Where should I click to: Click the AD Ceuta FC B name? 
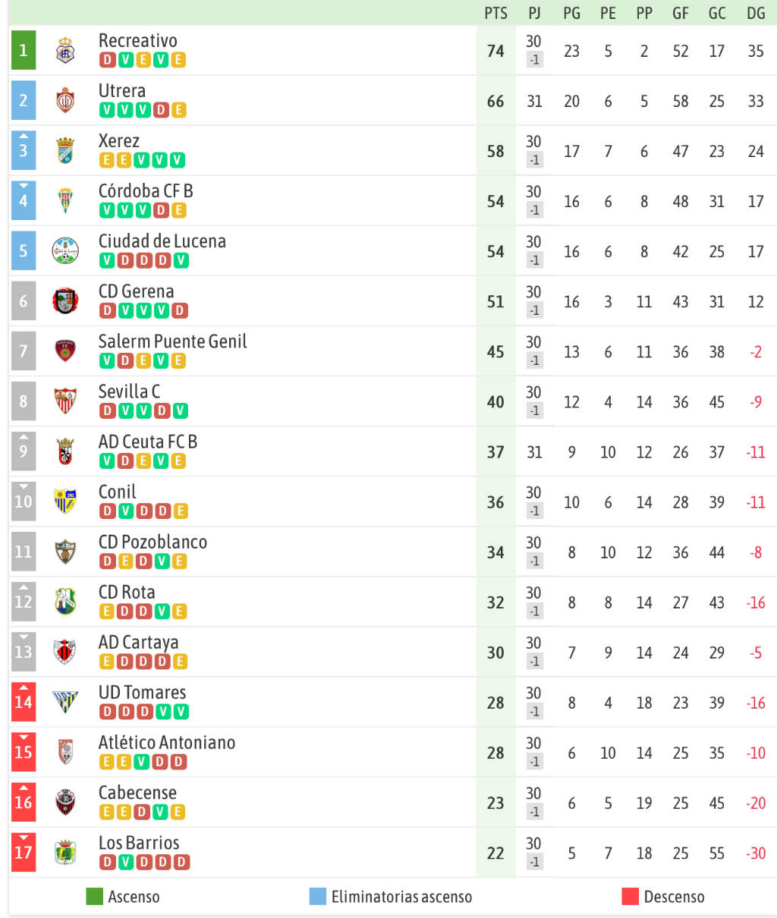point(148,442)
